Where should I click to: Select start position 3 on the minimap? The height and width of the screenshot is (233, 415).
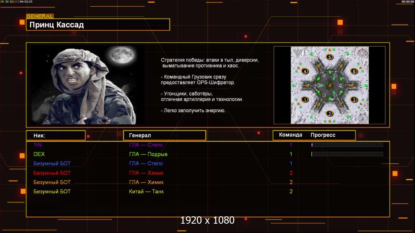[x=354, y=100]
